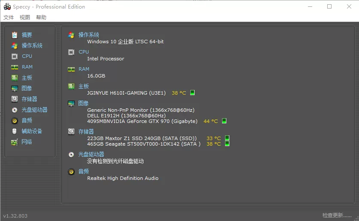Click the monitor icon beside main 图像 heading
The width and height of the screenshot is (359, 221).
71,103
